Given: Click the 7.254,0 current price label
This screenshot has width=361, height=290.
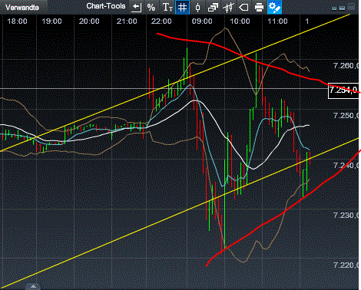Looking at the screenshot, I should coord(344,91).
